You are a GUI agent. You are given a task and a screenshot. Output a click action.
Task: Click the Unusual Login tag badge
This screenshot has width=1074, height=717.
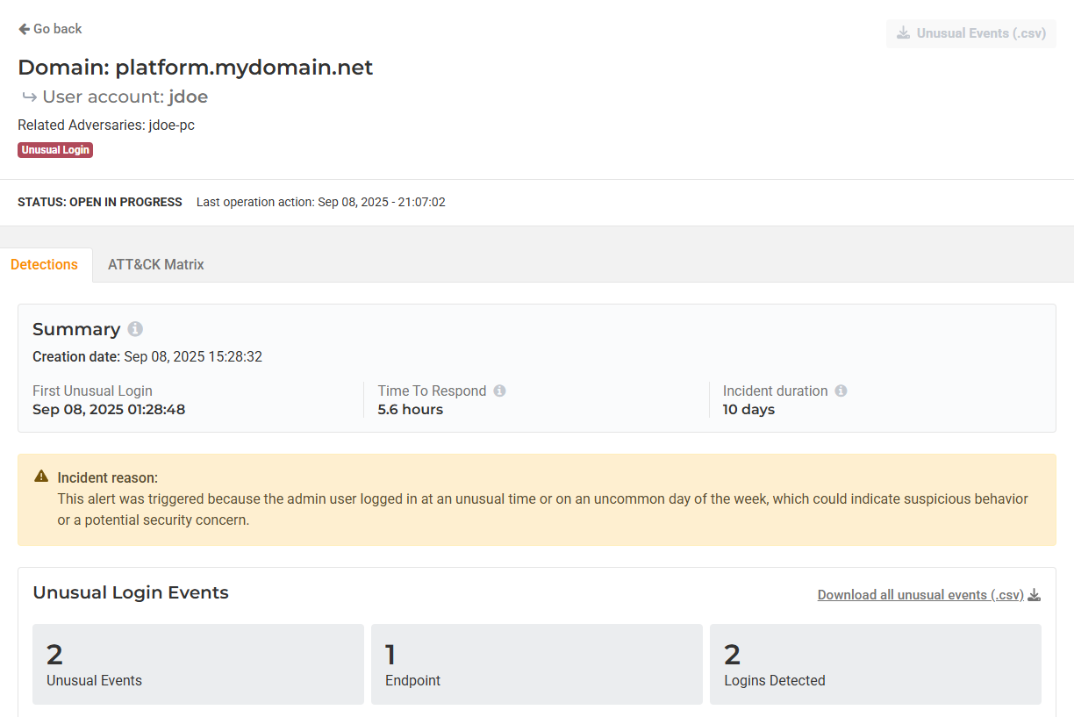click(x=55, y=150)
